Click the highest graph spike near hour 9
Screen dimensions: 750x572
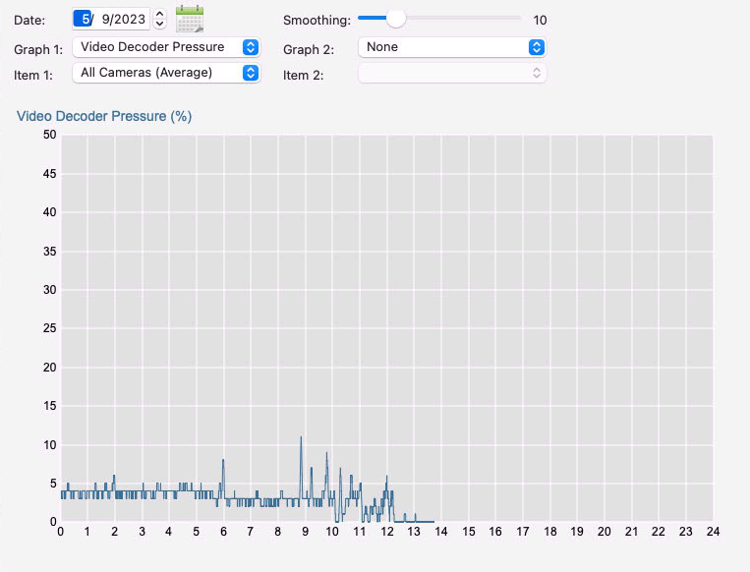click(301, 437)
